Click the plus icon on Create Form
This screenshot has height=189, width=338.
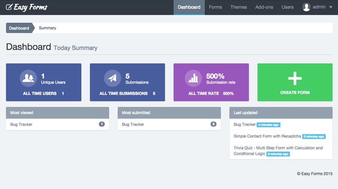295,78
